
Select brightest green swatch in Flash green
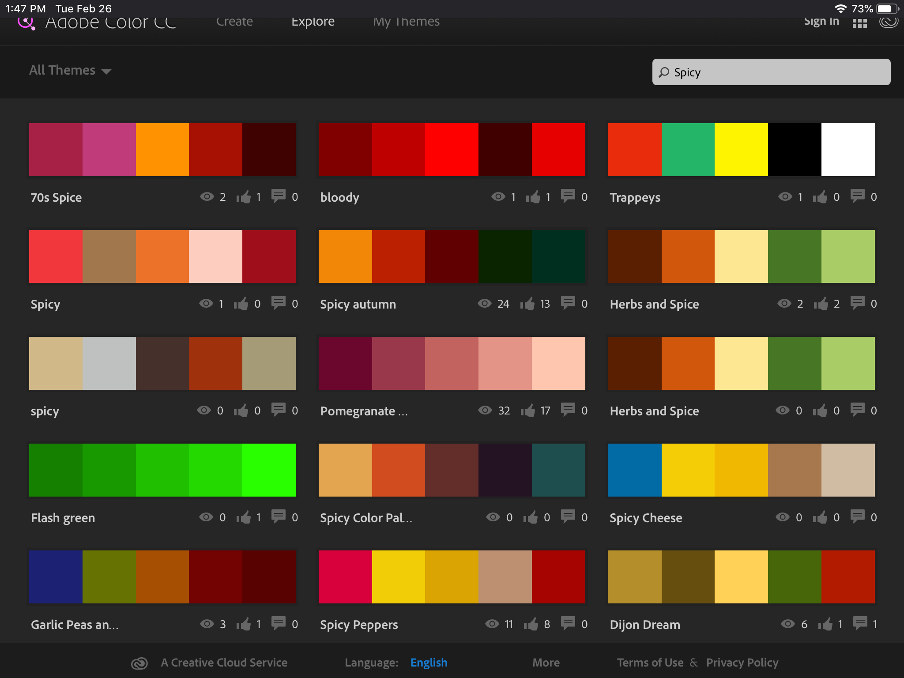tap(269, 470)
